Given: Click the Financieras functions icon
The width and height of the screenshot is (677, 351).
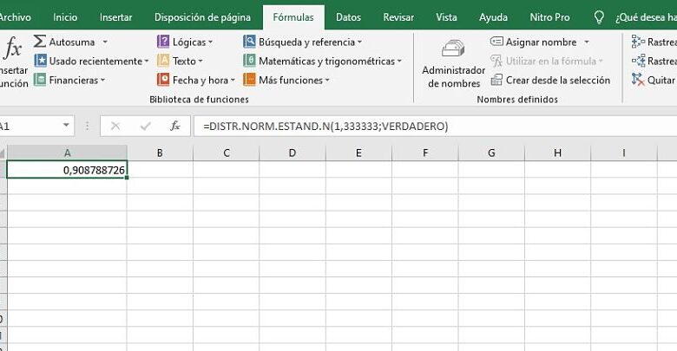Looking at the screenshot, I should point(40,80).
